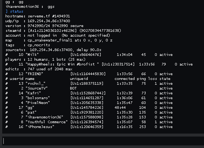Viewport: 204px width, 148px height.
Task: Select the "rxchxl_" player row
Action: tap(89, 84)
